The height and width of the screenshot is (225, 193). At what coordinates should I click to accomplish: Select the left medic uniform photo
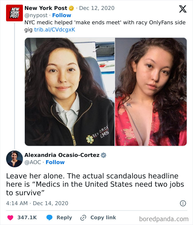click(x=69, y=92)
